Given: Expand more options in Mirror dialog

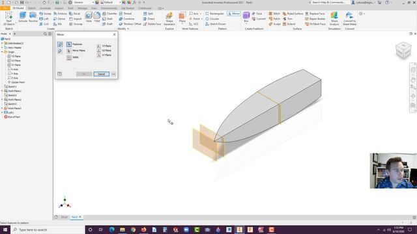Looking at the screenshot, I should [x=114, y=74].
